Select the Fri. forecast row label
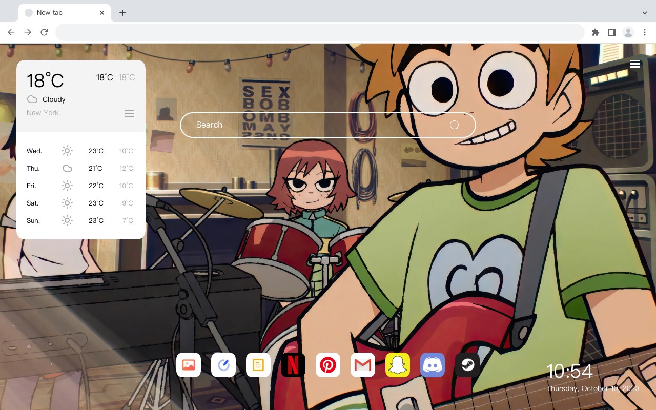This screenshot has width=656, height=410. (x=31, y=186)
